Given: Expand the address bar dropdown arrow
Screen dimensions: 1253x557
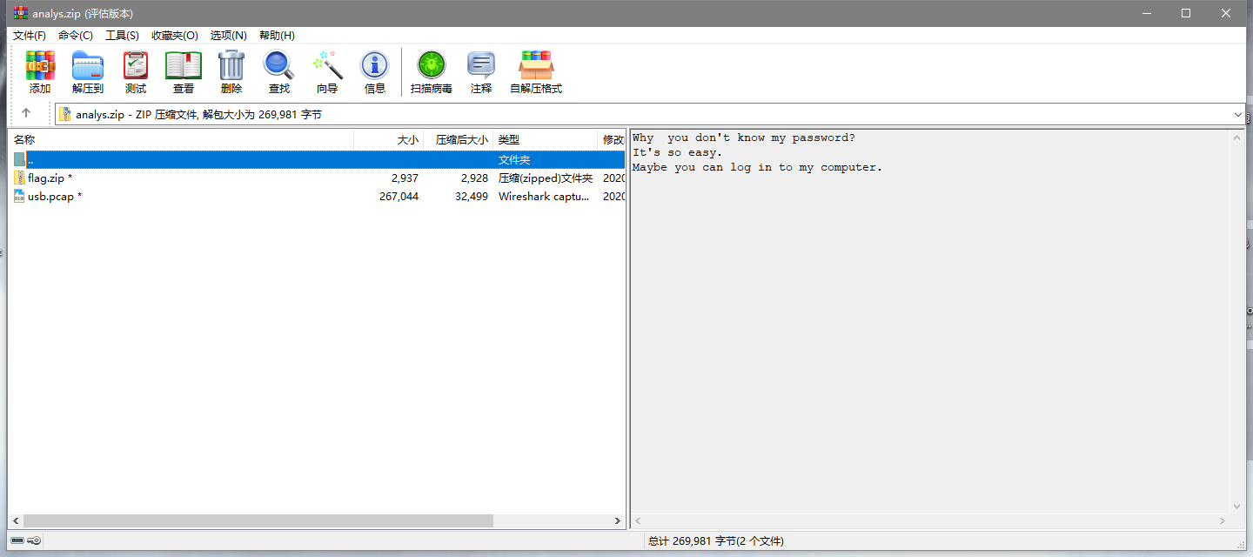Looking at the screenshot, I should [1238, 114].
